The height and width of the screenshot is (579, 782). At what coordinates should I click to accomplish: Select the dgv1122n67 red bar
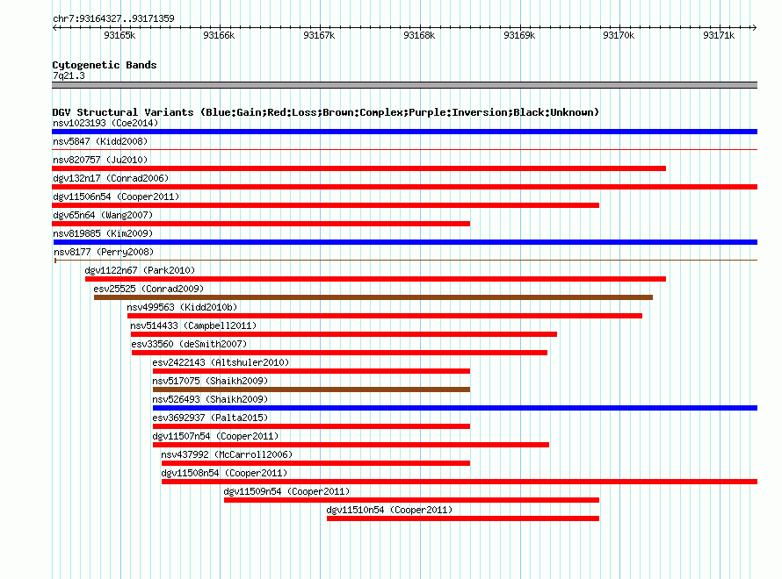coord(375,279)
